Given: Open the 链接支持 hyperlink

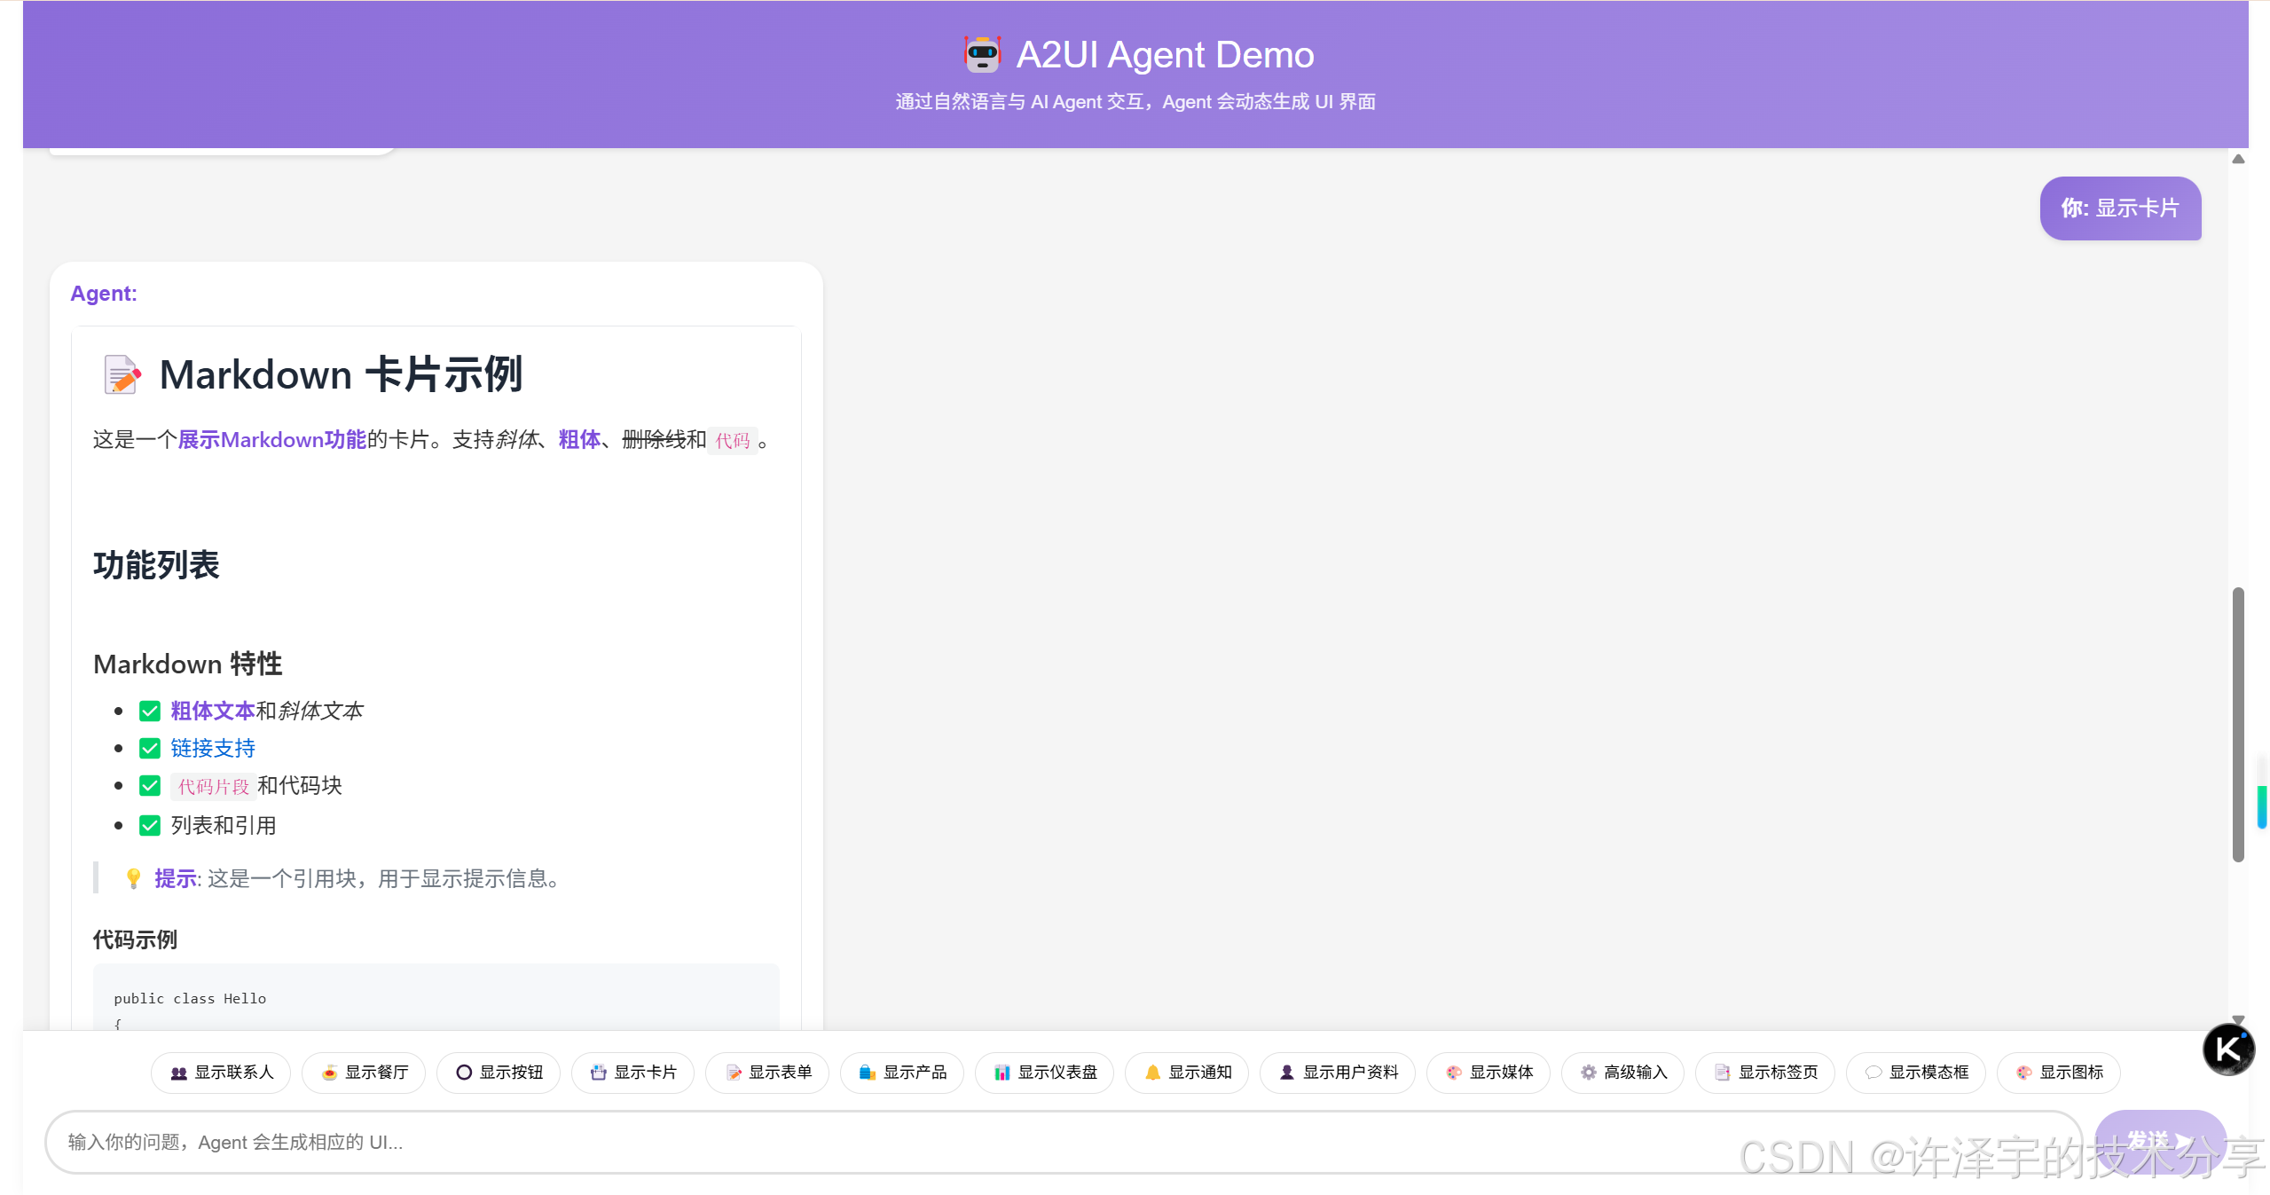Looking at the screenshot, I should pos(213,748).
